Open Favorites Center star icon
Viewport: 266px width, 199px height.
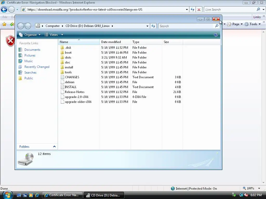pos(4,24)
